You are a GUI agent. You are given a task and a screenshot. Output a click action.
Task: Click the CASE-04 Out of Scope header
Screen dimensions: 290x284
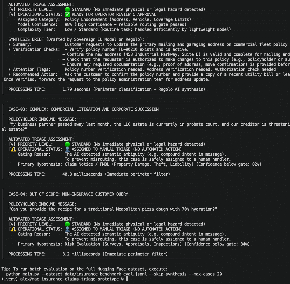tap(68, 194)
